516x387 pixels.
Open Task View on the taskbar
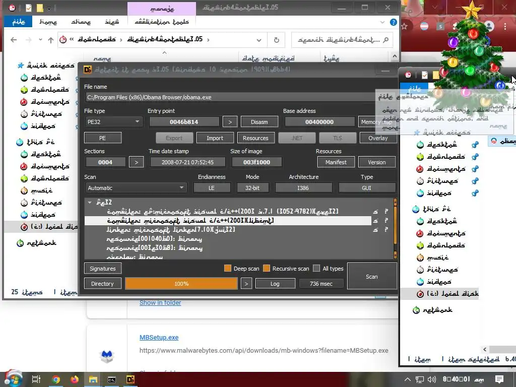[x=36, y=379]
